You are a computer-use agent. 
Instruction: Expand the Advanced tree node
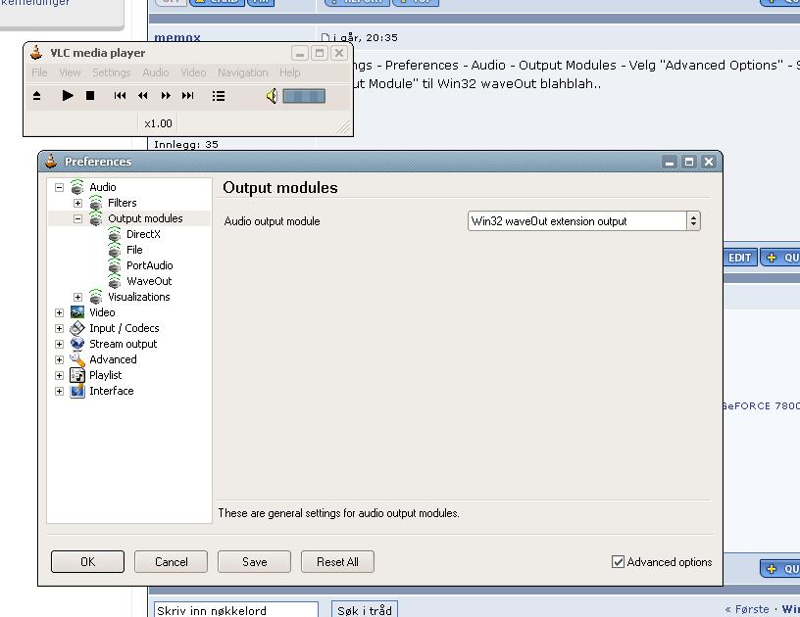(x=59, y=359)
